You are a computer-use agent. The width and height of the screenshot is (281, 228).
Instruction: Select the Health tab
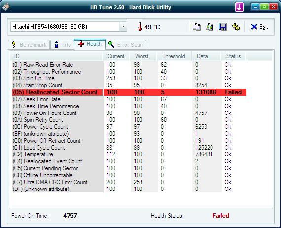click(90, 44)
